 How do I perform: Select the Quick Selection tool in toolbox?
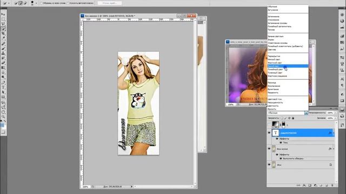pos(3,29)
